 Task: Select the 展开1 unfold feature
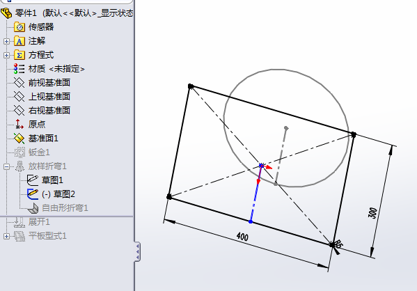[x=39, y=222]
